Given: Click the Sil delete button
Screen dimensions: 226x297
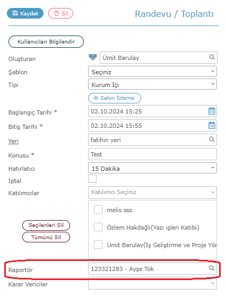Looking at the screenshot, I should pos(60,13).
